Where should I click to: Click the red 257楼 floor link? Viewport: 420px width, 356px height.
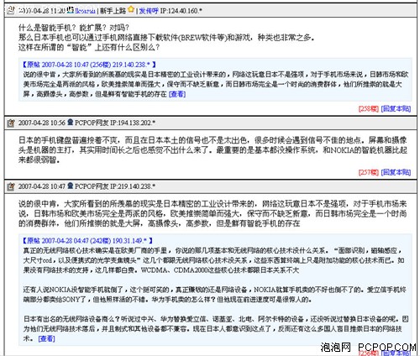(369, 172)
